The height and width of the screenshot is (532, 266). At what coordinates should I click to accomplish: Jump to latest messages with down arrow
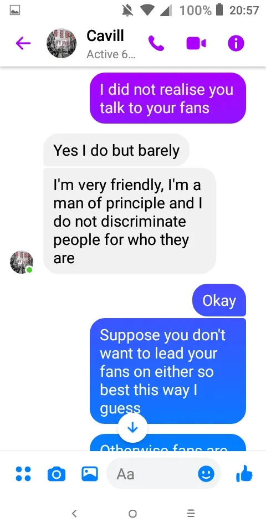click(x=132, y=428)
